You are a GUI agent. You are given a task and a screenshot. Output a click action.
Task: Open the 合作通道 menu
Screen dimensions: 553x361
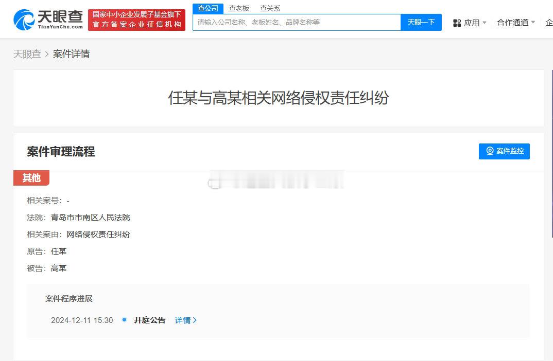click(512, 23)
